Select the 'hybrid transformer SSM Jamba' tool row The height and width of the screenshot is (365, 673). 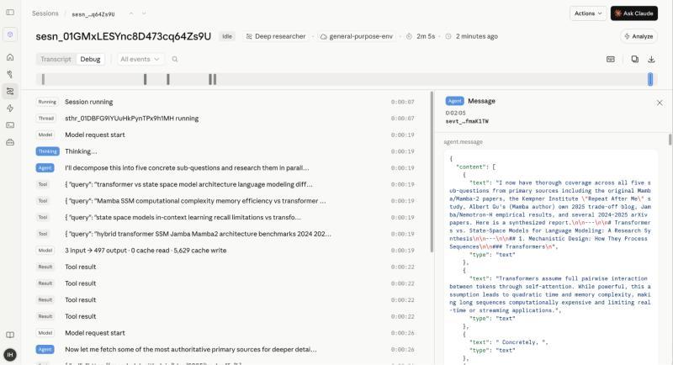click(x=225, y=234)
